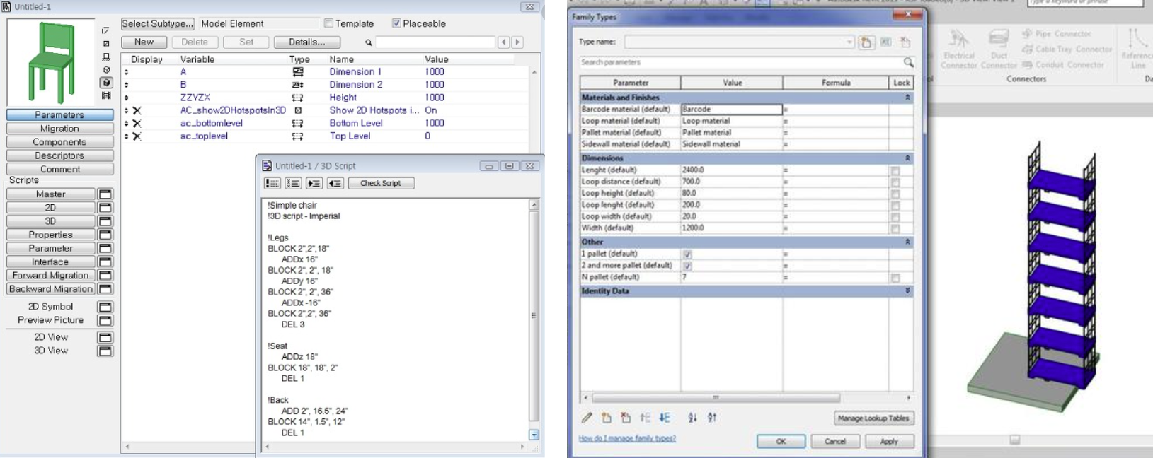Viewport: 1153px width, 458px height.
Task: Open the Type name dropdown
Action: pyautogui.click(x=849, y=42)
